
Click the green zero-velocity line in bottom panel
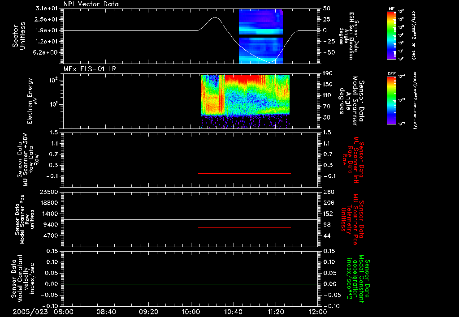pos(191,284)
